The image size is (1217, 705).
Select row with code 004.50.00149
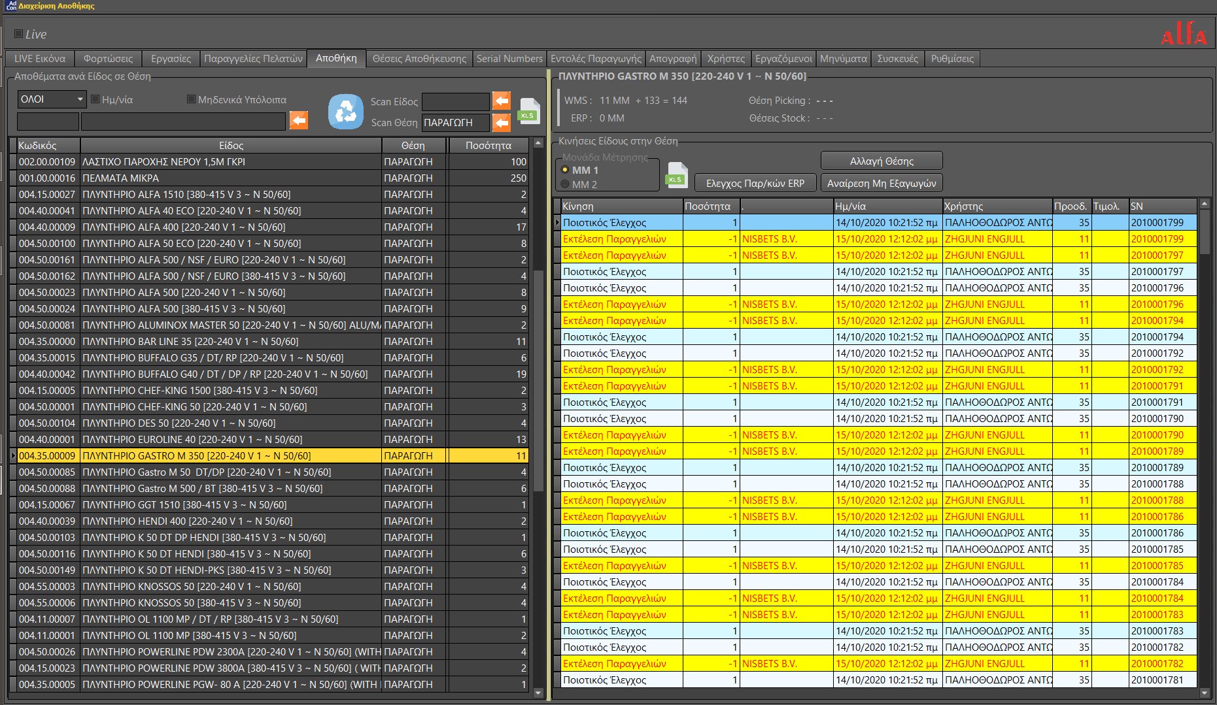pyautogui.click(x=269, y=570)
